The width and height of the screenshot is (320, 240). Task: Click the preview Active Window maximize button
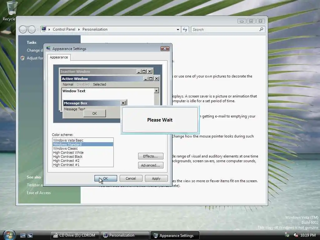(x=151, y=78)
